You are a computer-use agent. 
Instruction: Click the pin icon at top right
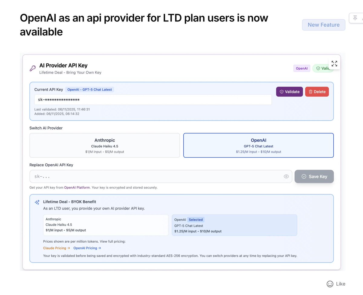[x=356, y=18]
